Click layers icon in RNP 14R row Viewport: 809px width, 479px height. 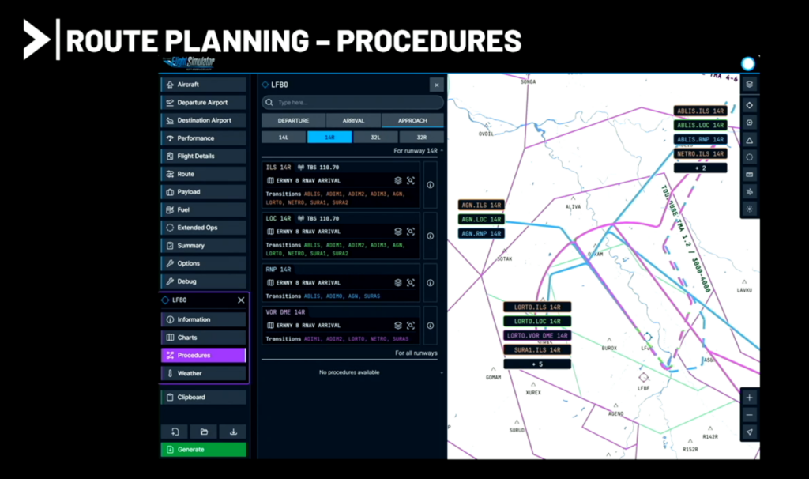point(398,282)
